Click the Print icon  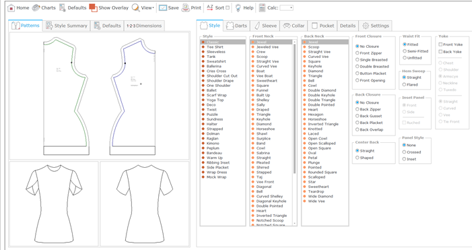pos(186,8)
